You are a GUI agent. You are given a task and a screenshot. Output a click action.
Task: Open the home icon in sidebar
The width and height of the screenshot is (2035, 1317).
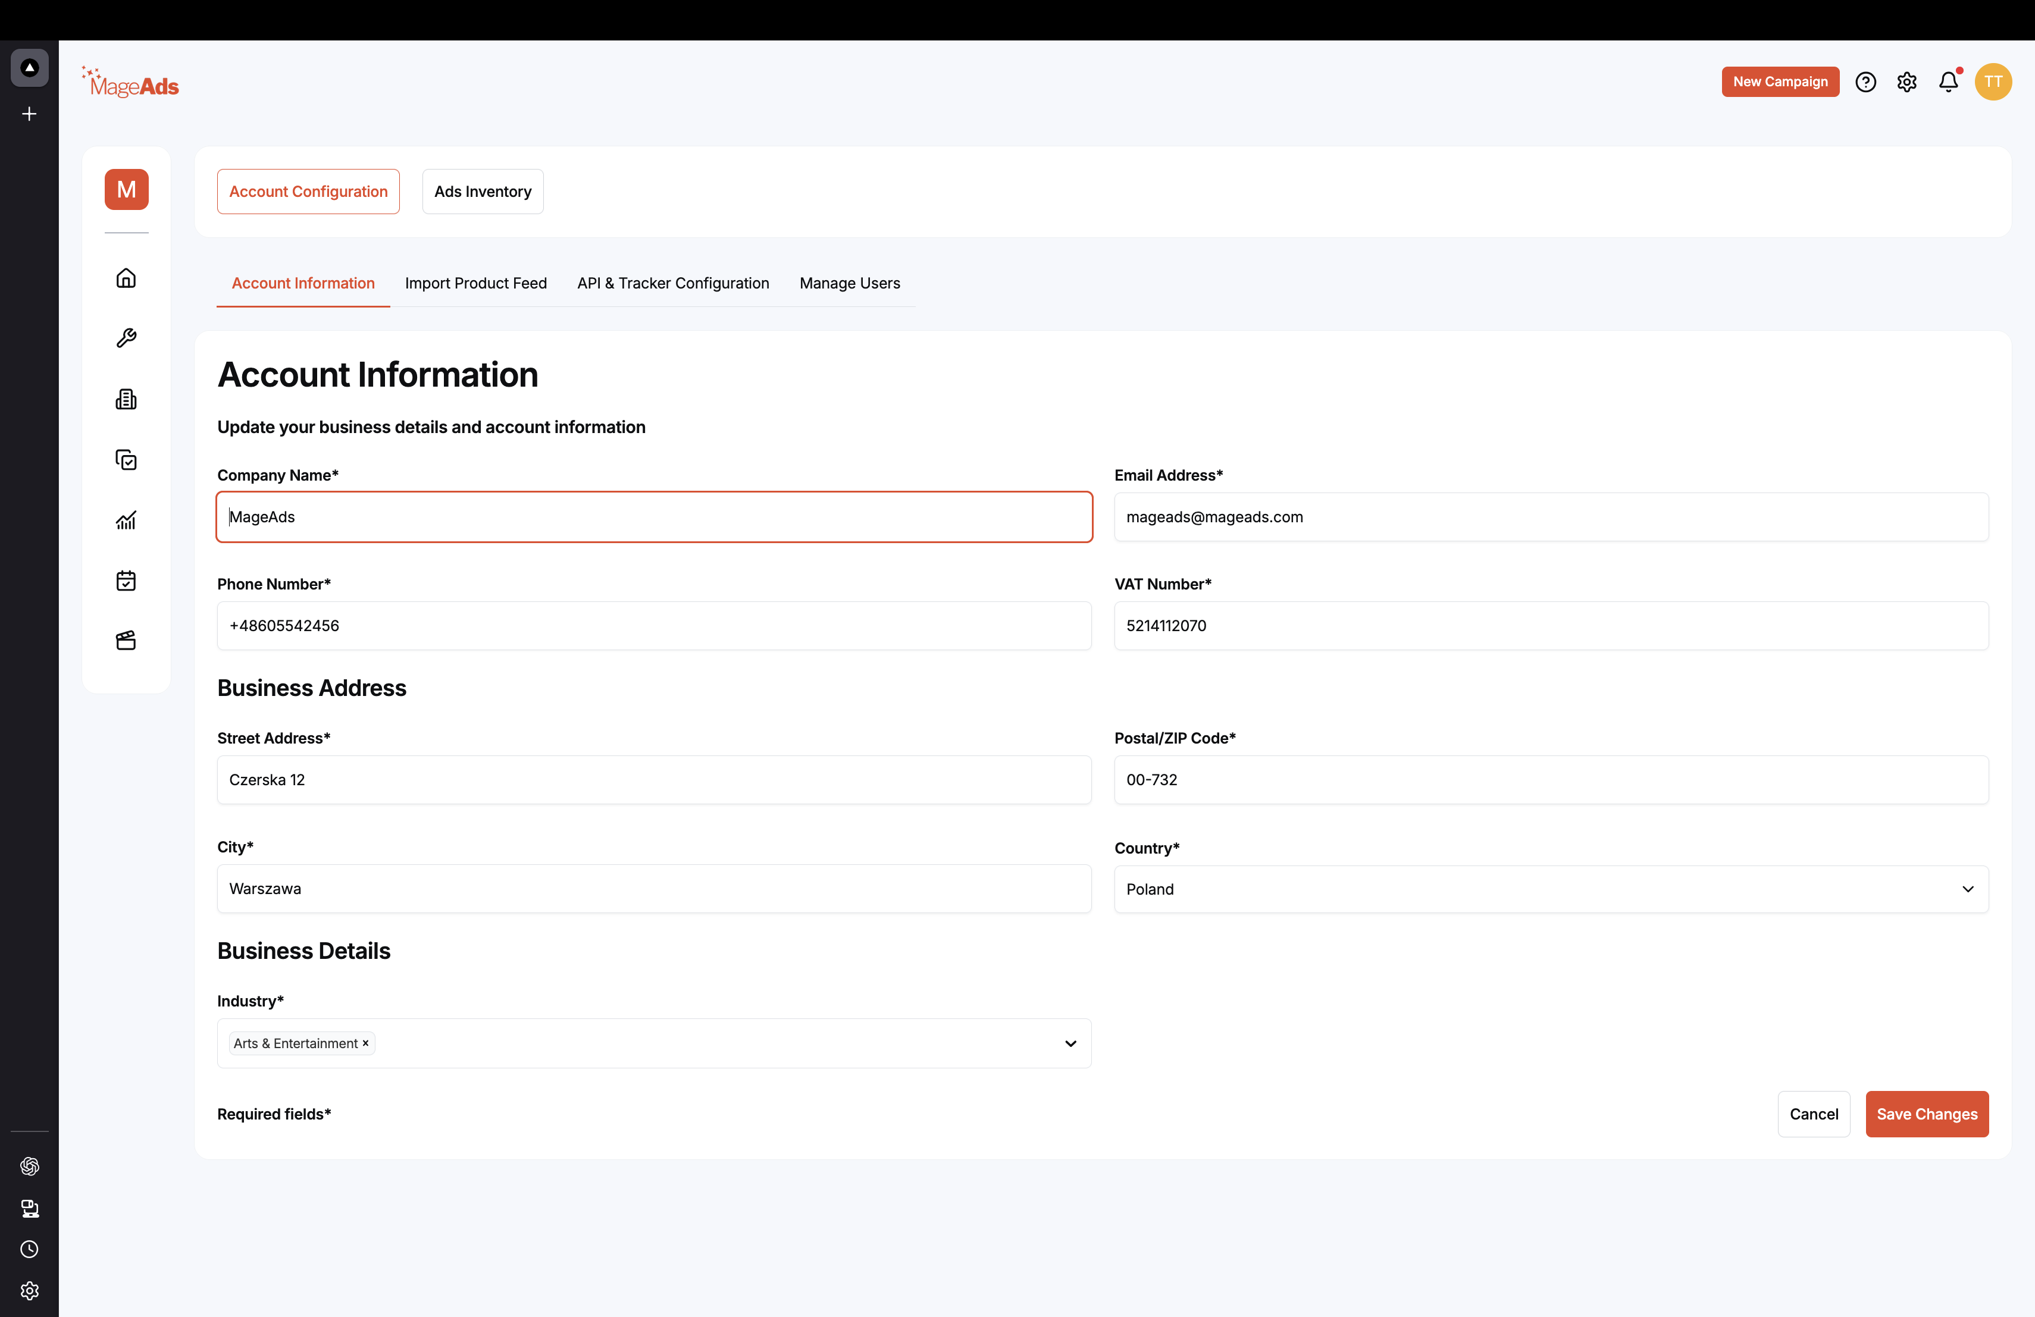point(126,278)
